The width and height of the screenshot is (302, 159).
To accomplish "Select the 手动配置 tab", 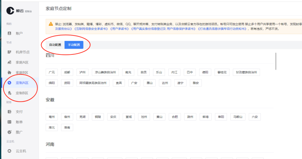I will coord(74,45).
